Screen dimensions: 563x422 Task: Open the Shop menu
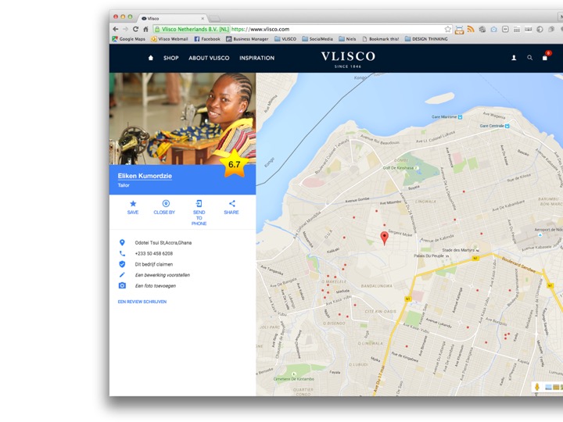tap(171, 58)
